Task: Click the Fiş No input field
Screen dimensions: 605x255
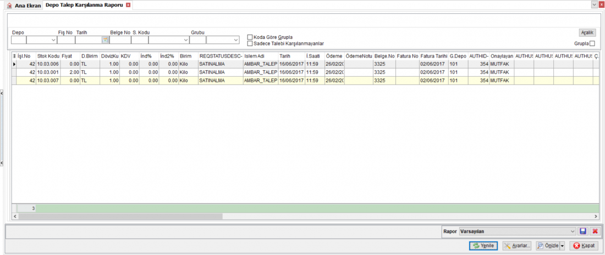Action: click(66, 39)
